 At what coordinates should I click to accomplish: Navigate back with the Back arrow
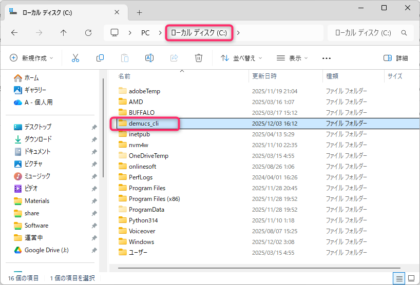(14, 32)
